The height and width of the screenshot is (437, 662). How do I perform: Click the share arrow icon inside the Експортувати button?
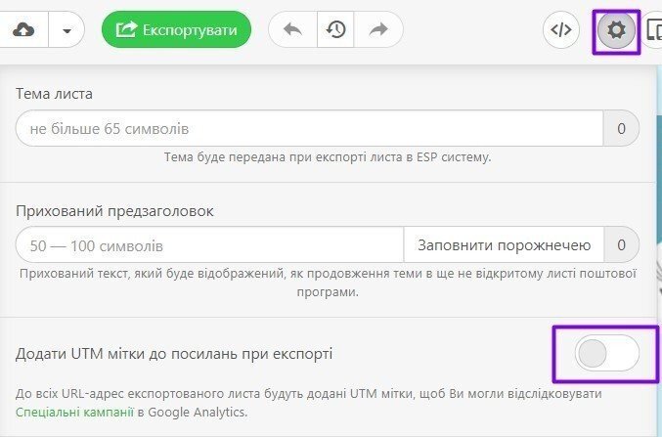coord(126,30)
